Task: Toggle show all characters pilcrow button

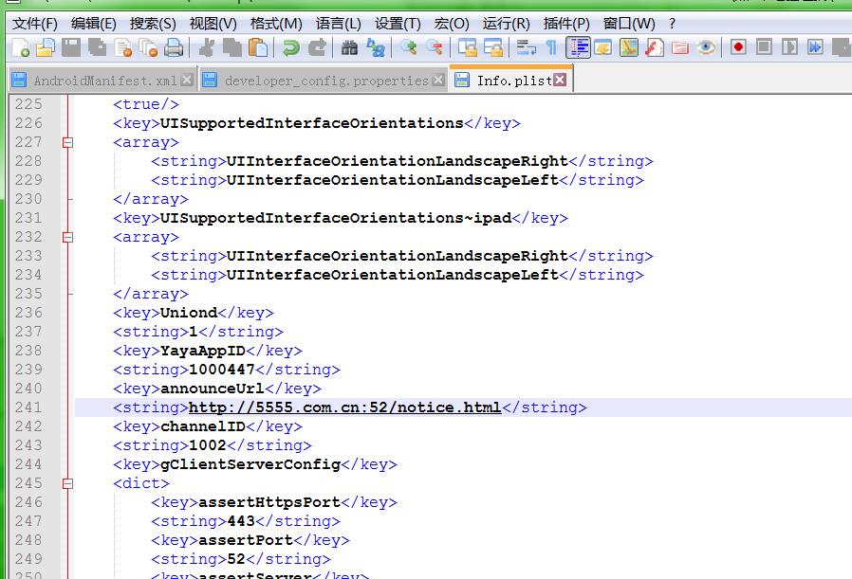Action: point(551,47)
